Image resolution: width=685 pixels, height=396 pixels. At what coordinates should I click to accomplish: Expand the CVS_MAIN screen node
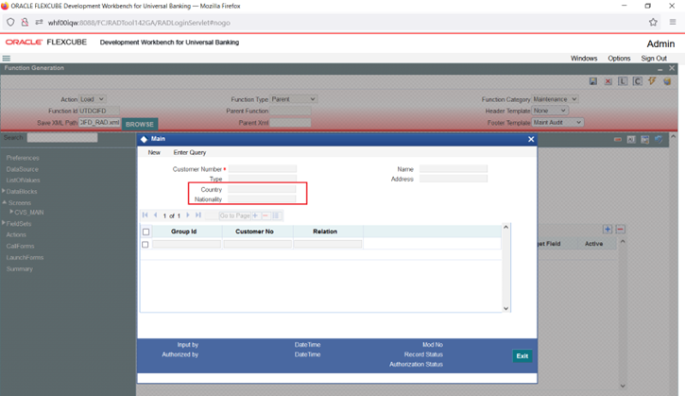click(x=11, y=212)
